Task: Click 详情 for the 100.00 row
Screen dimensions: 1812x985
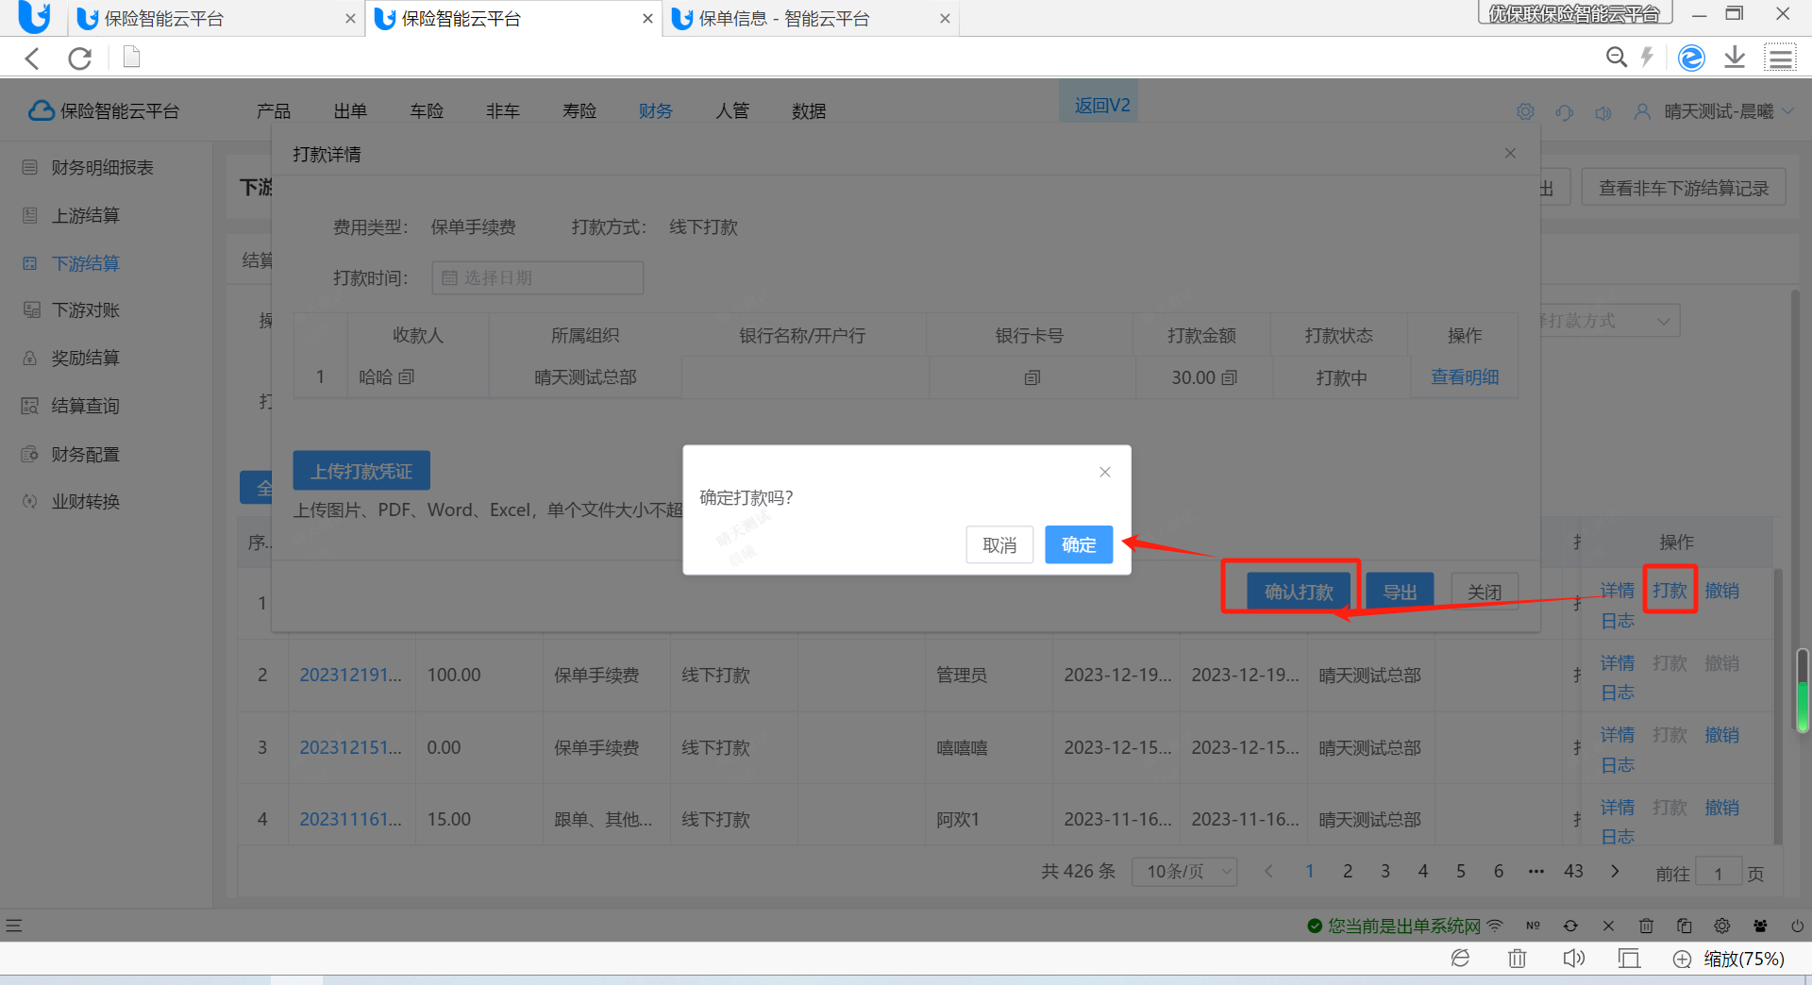Action: coord(1617,663)
